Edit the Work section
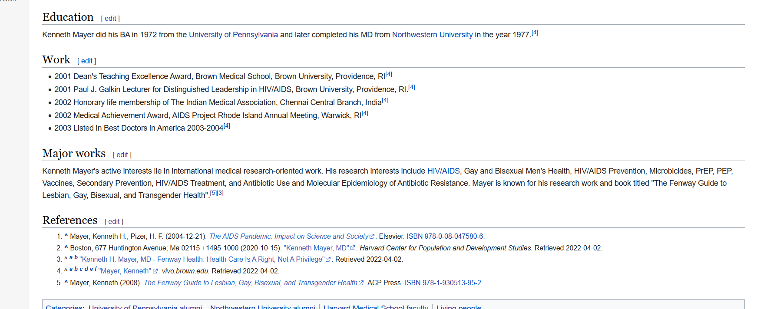Viewport: 757px width, 309px height. 87,61
